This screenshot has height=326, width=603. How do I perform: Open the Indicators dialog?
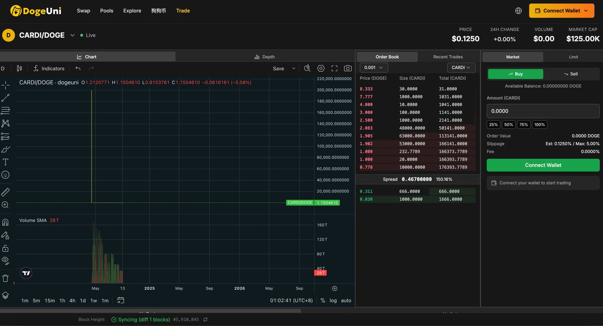pyautogui.click(x=49, y=68)
